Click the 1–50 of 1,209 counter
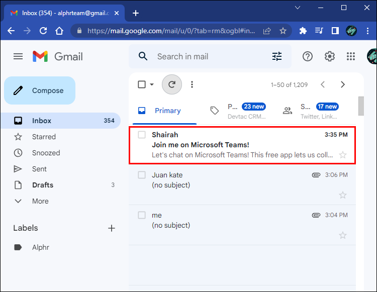 pyautogui.click(x=289, y=84)
